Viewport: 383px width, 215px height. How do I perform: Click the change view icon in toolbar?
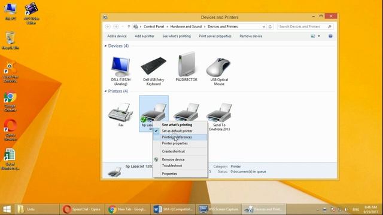tap(312, 36)
